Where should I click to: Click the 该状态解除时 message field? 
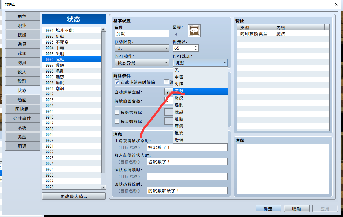[187, 191]
